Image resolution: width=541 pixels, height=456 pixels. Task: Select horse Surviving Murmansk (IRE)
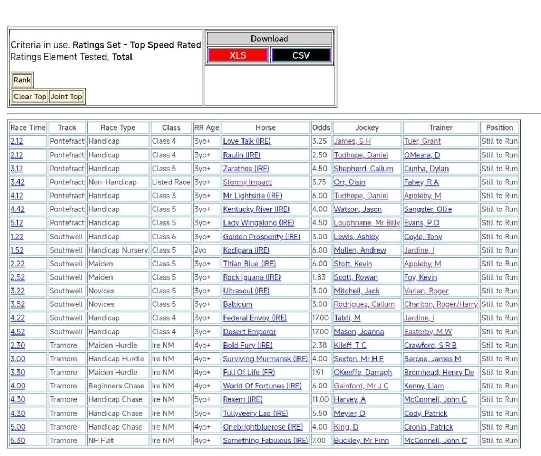(x=265, y=359)
